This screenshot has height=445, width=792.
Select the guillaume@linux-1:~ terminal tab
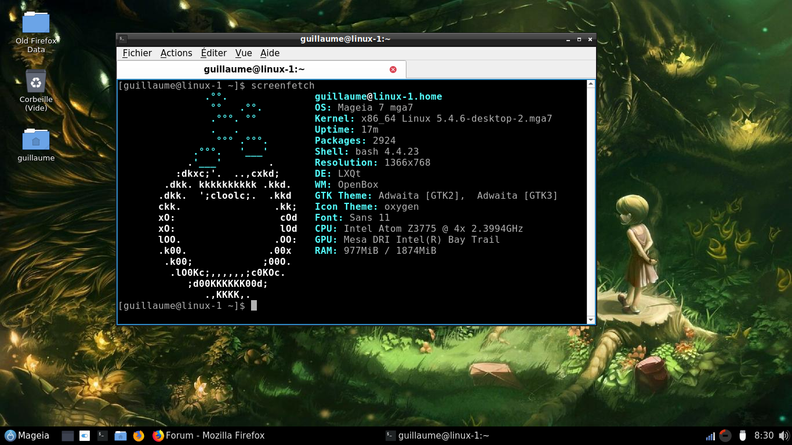(x=261, y=70)
